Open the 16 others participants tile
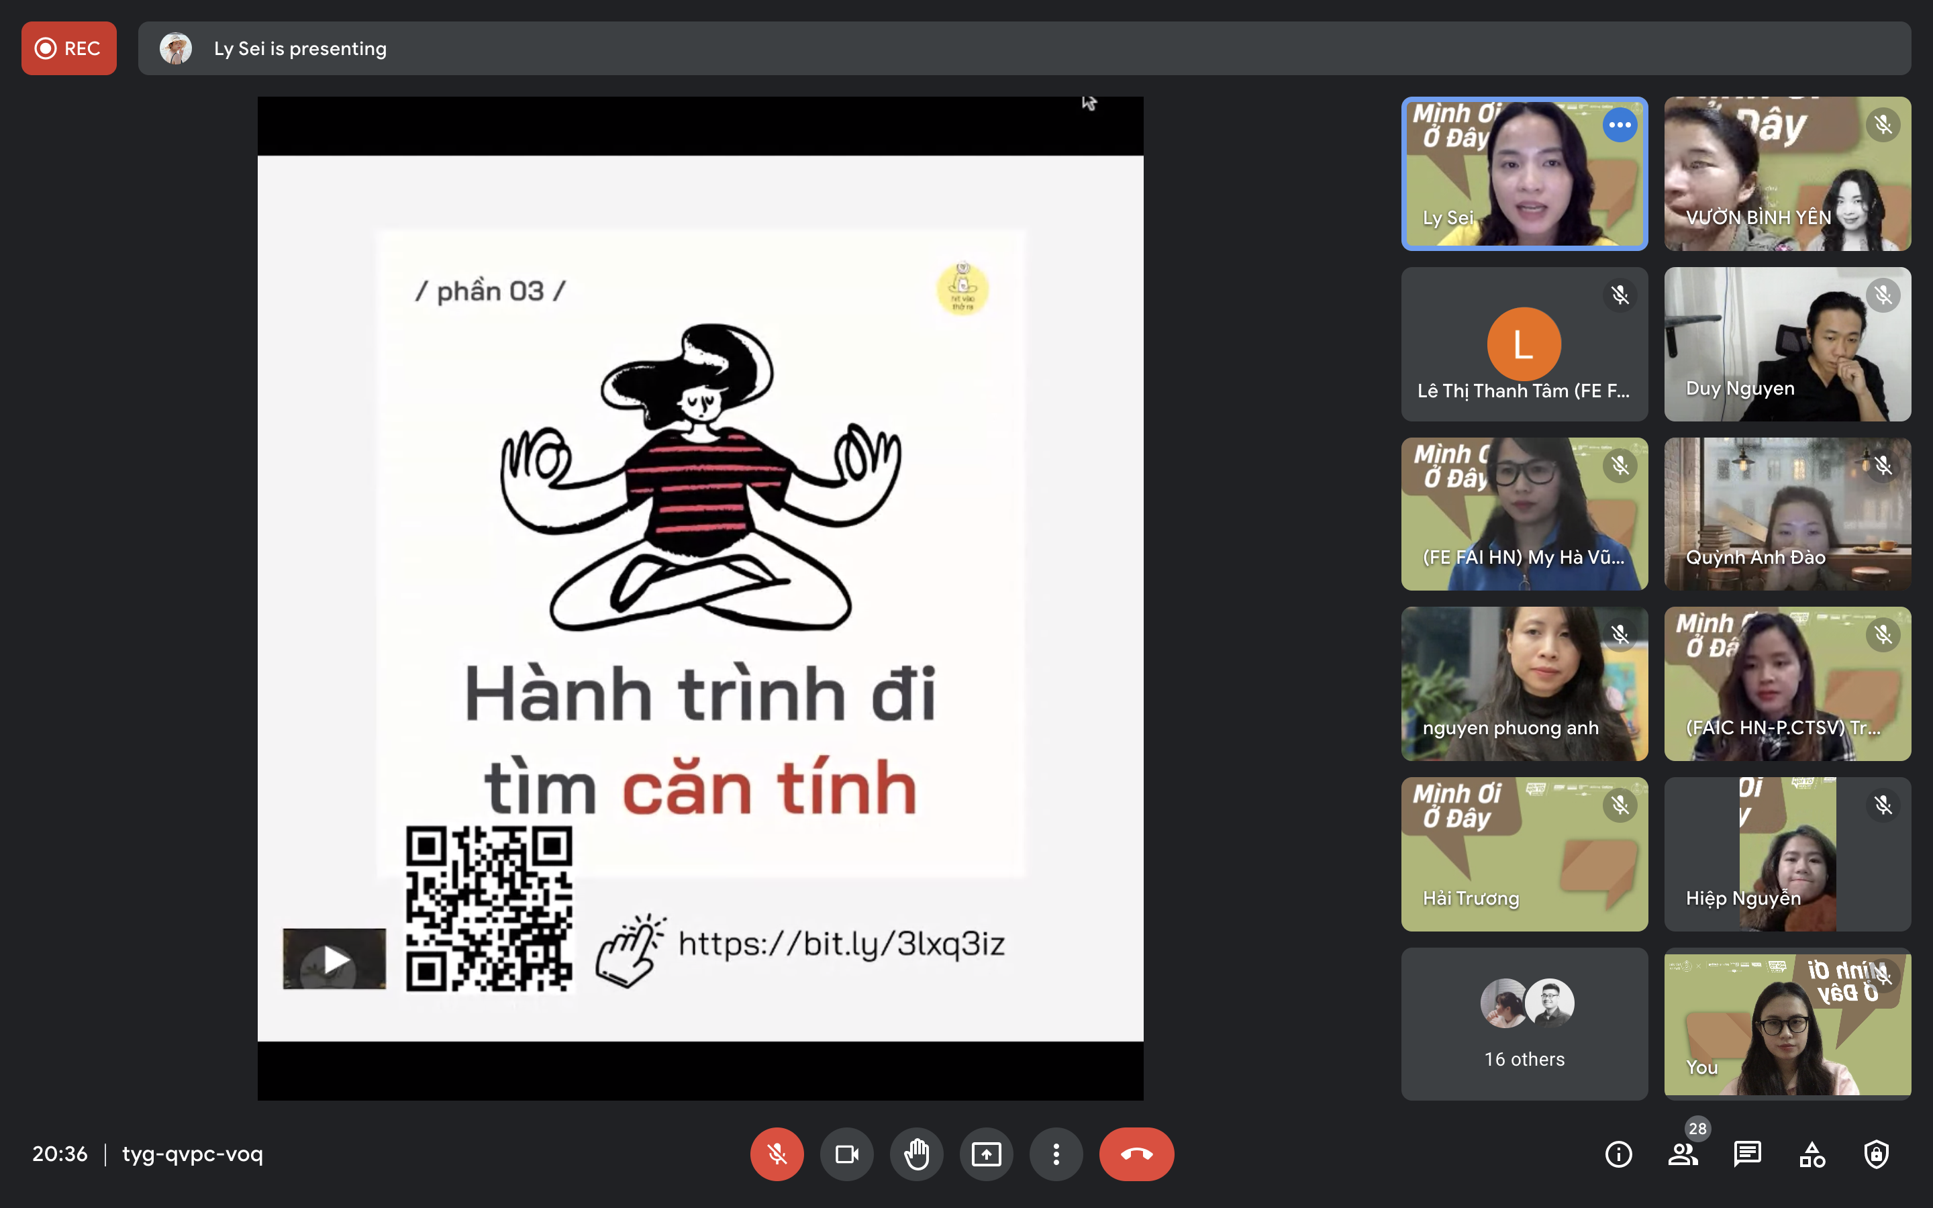The height and width of the screenshot is (1208, 1933). pyautogui.click(x=1524, y=1024)
